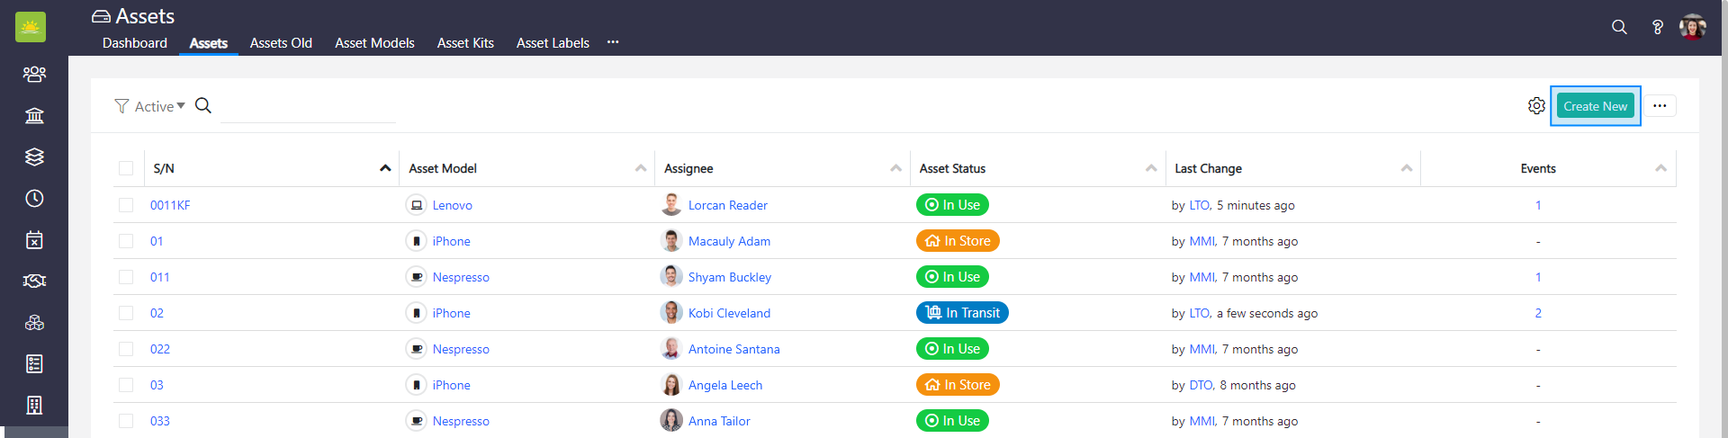Click the In Transit status badge
Viewport: 1728px width, 438px height.
click(962, 313)
